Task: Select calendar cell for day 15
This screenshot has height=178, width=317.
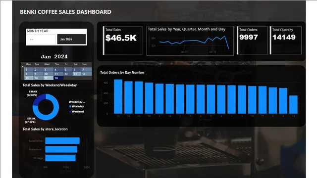Action: click(x=29, y=78)
